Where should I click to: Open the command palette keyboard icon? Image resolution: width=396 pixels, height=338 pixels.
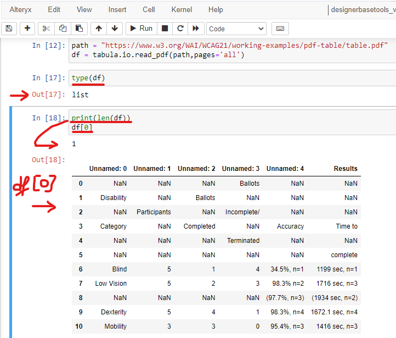click(x=280, y=29)
